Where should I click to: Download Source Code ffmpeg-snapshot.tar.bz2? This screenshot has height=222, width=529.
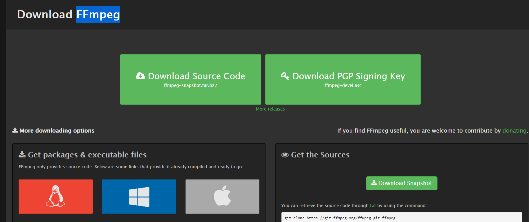[191, 79]
